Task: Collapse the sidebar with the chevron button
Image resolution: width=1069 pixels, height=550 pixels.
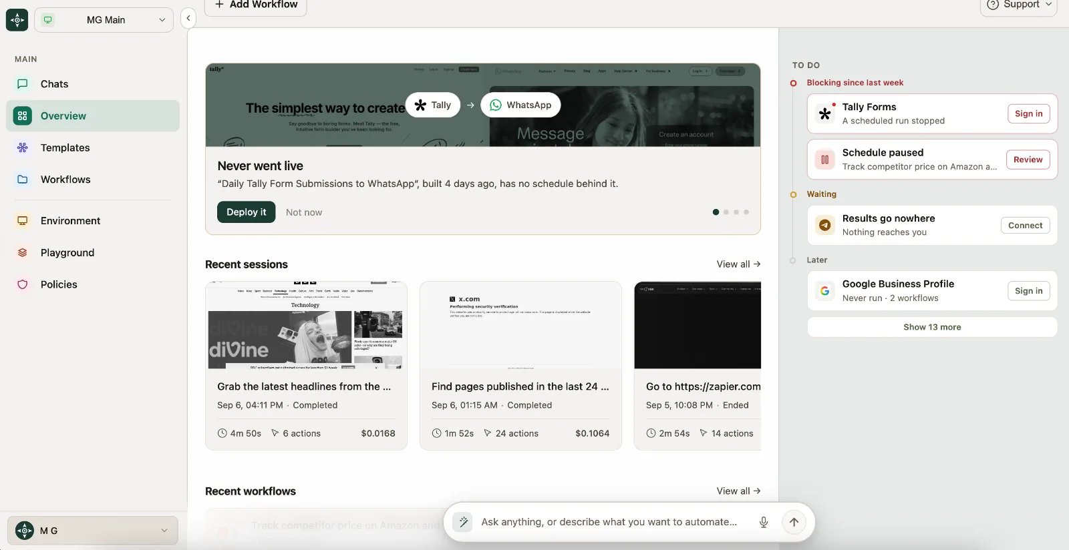Action: click(188, 18)
